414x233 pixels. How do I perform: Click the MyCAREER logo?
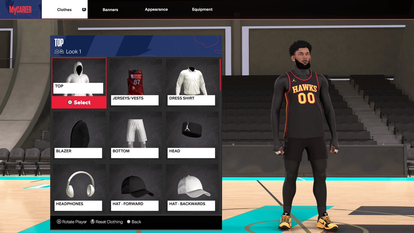(20, 10)
